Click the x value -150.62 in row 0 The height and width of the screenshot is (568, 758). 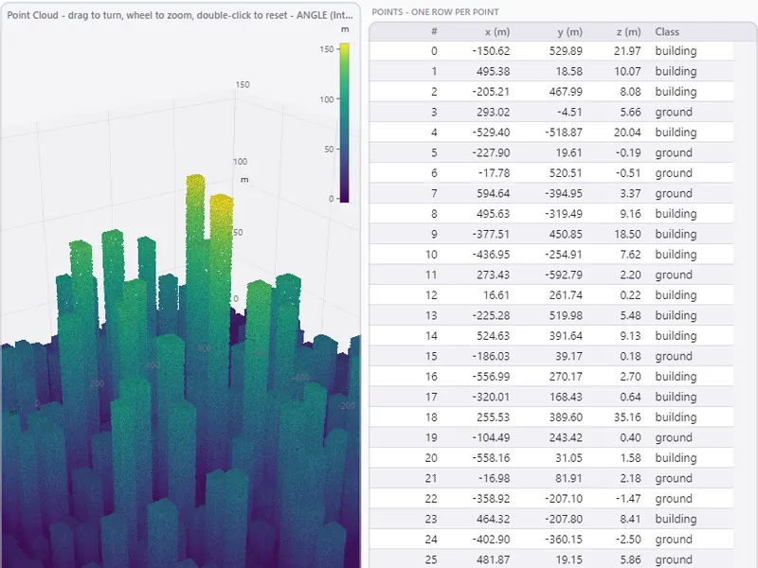(x=491, y=51)
